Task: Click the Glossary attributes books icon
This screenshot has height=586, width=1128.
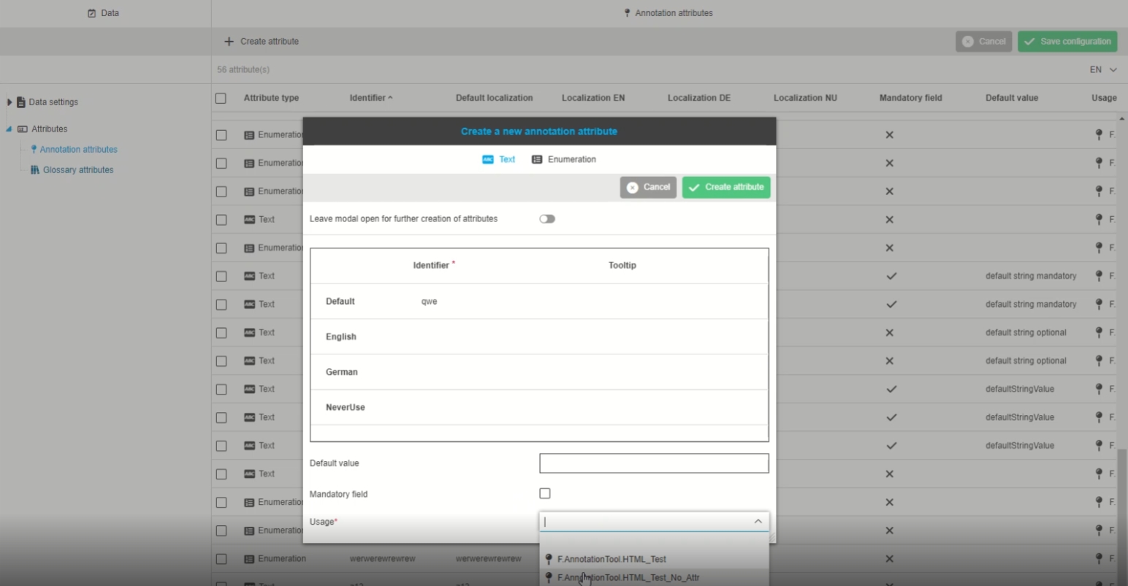Action: click(x=34, y=170)
